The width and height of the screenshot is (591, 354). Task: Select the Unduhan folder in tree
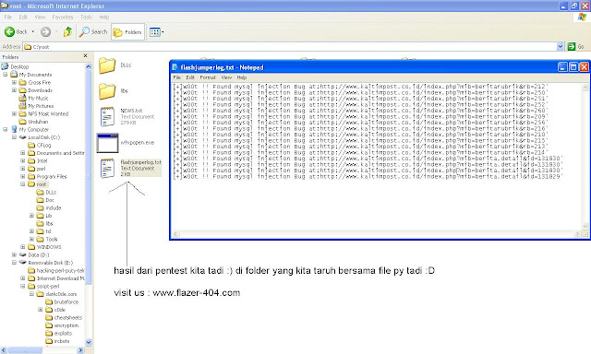tap(38, 122)
